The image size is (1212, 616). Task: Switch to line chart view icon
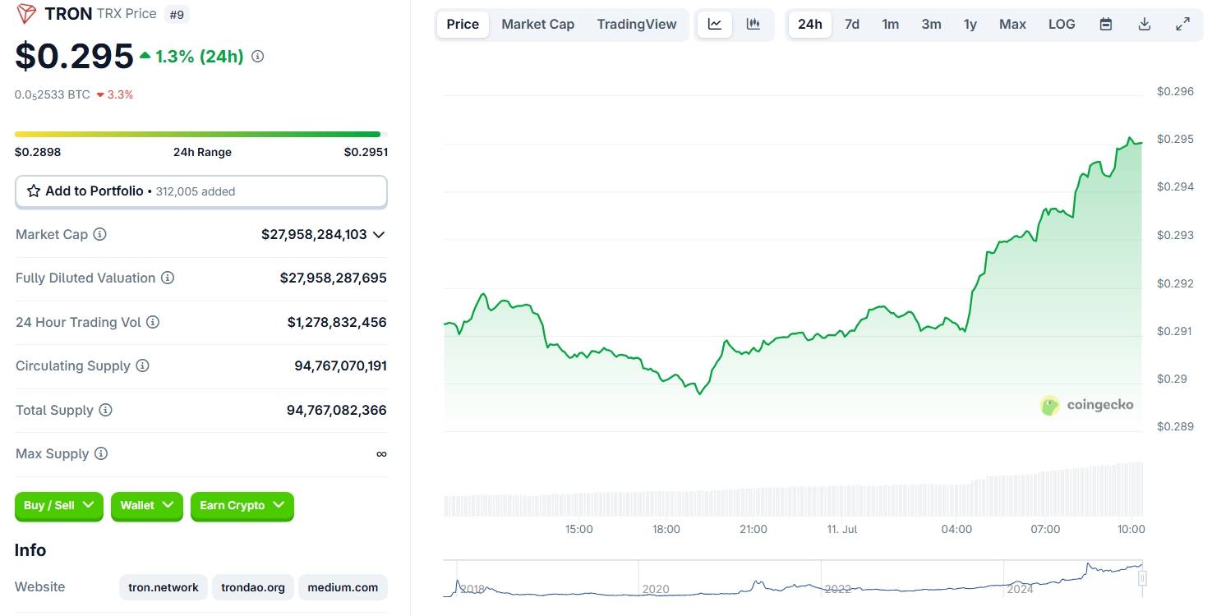715,25
